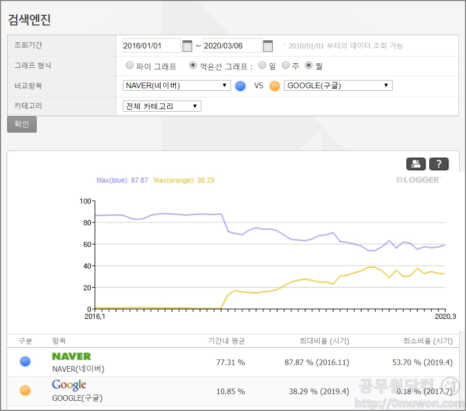Click NAVER maximum 87.87 % (2016.11)

[317, 362]
